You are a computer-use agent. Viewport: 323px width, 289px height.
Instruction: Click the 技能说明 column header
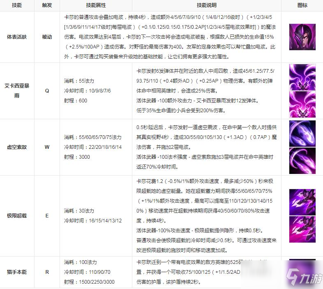(207, 5)
